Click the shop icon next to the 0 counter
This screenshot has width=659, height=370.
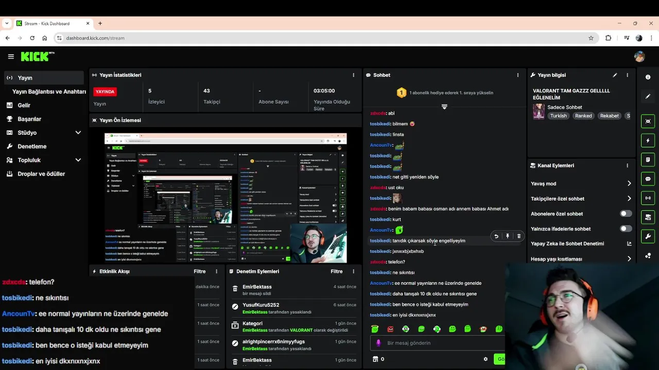[375, 359]
